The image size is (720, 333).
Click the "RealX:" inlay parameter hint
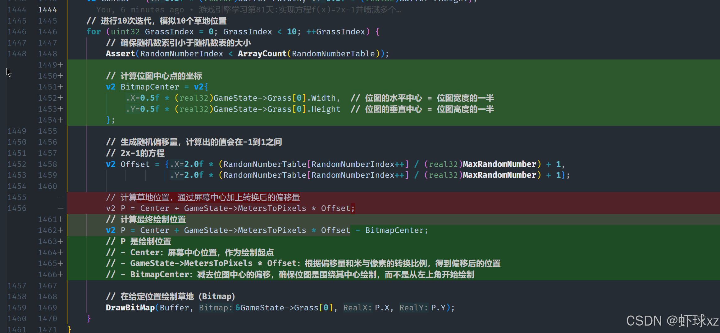[x=357, y=308]
